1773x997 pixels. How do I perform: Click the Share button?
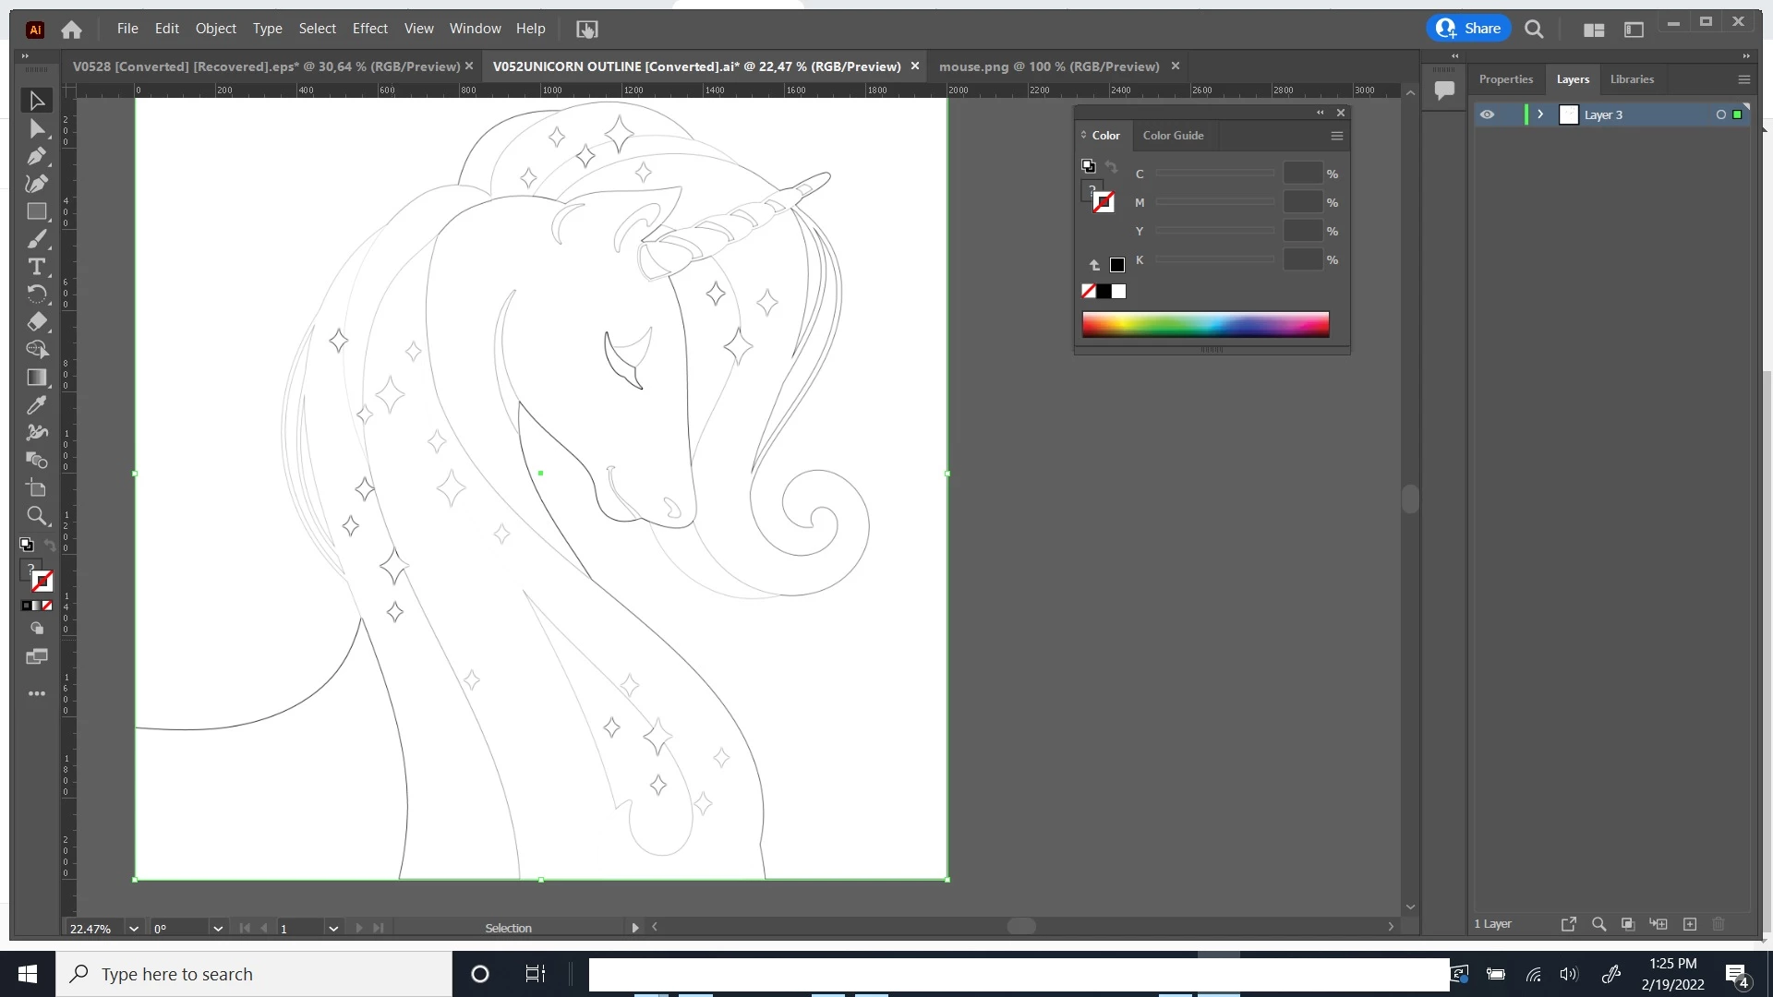pos(1468,29)
